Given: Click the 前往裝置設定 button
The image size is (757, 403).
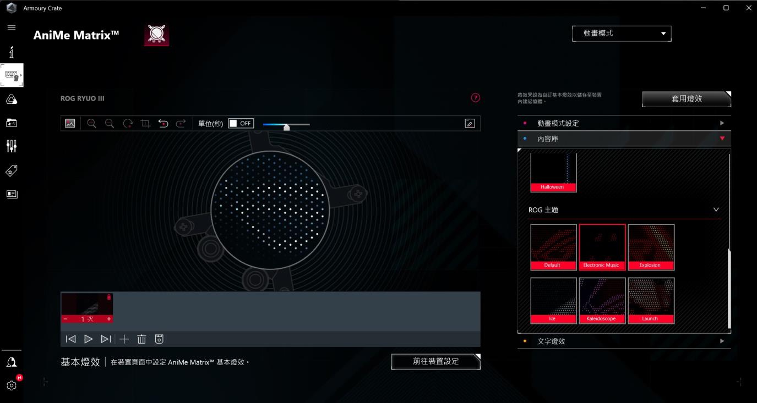Looking at the screenshot, I should [435, 362].
